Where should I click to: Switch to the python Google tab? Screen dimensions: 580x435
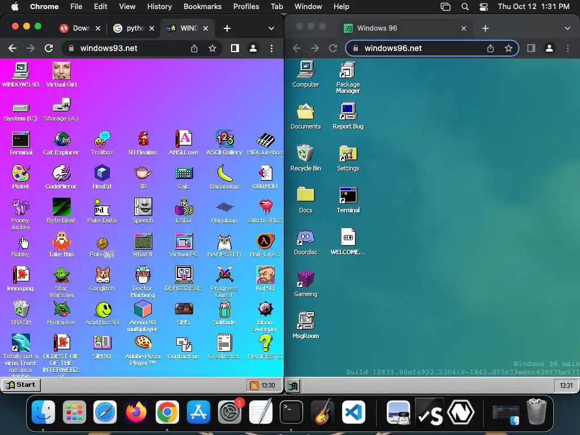pos(134,28)
